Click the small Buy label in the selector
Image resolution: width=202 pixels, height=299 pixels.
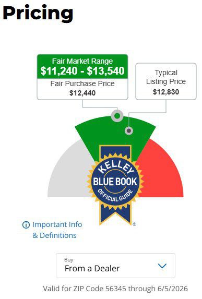click(69, 260)
